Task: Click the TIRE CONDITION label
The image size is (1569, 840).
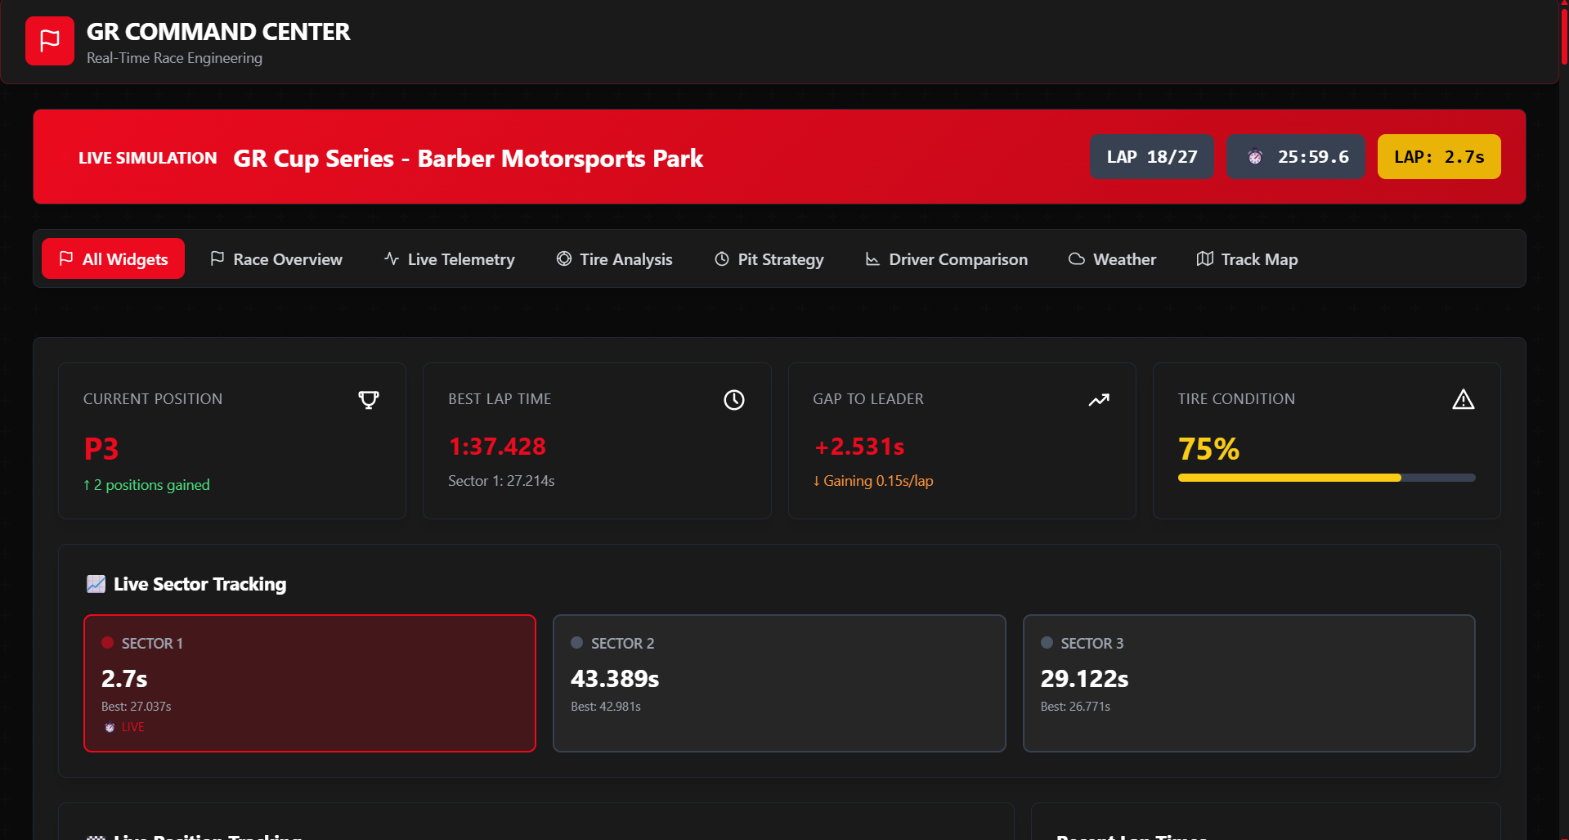Action: pyautogui.click(x=1236, y=399)
